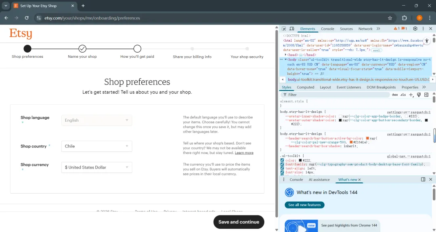The image size is (436, 232).
Task: Open the AI assistance drawer tab
Action: (x=319, y=179)
